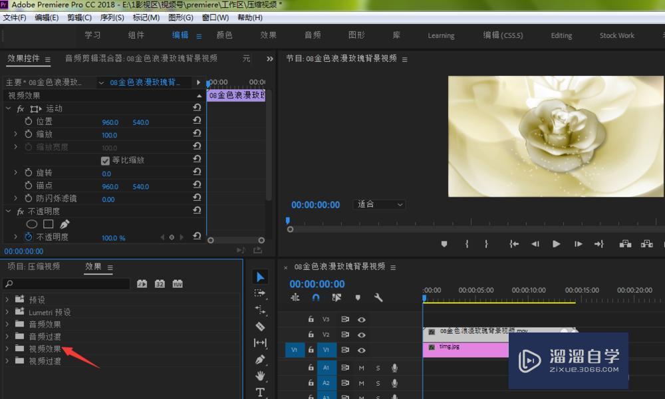The width and height of the screenshot is (665, 399).
Task: Open the 剪辑(C) menu
Action: [x=79, y=17]
